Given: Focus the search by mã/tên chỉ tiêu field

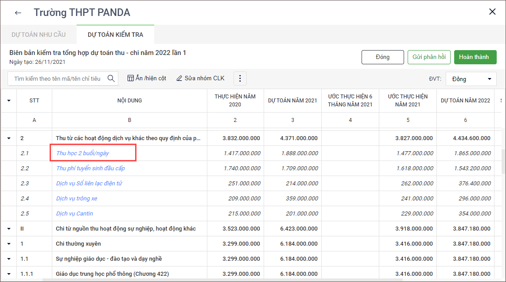Looking at the screenshot, I should click(x=57, y=78).
